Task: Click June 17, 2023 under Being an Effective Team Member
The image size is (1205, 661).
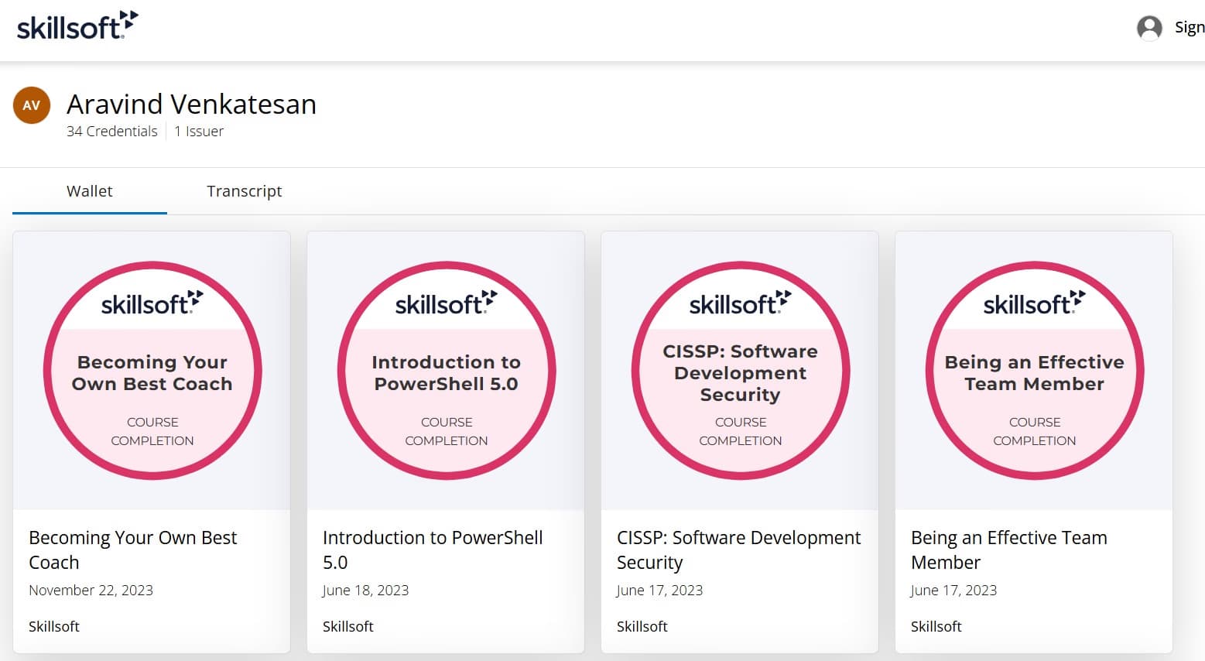Action: [x=953, y=591]
